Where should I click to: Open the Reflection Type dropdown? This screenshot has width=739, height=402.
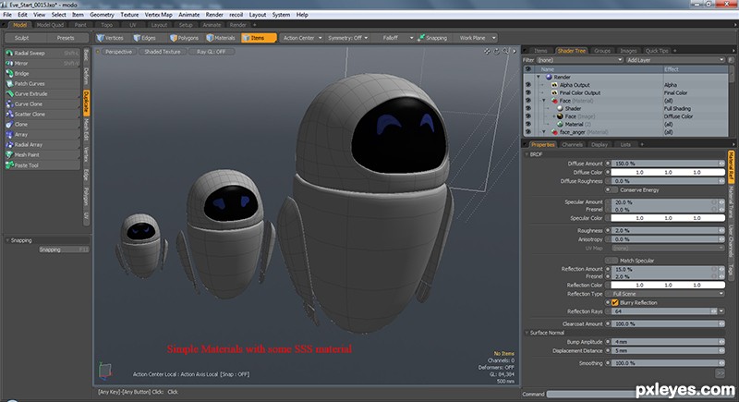(x=667, y=294)
